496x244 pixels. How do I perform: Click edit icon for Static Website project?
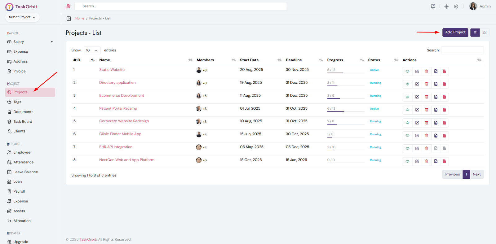(417, 72)
